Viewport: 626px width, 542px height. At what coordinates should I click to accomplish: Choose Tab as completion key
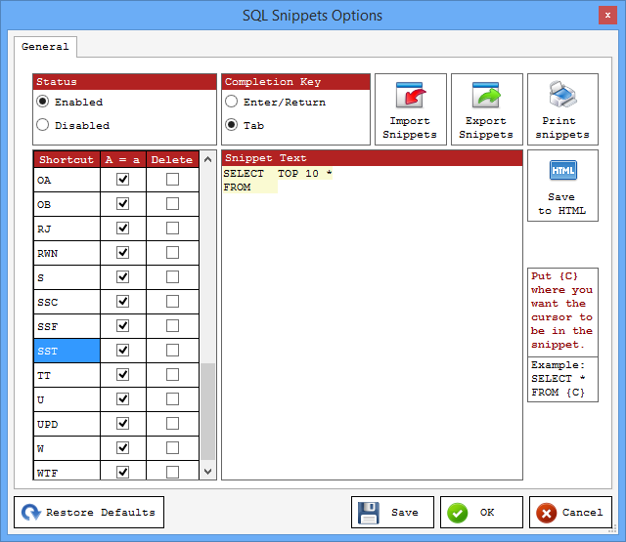tap(231, 125)
